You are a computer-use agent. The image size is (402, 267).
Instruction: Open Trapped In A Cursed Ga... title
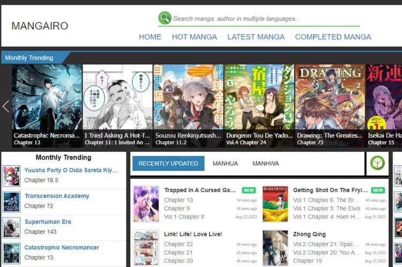200,190
